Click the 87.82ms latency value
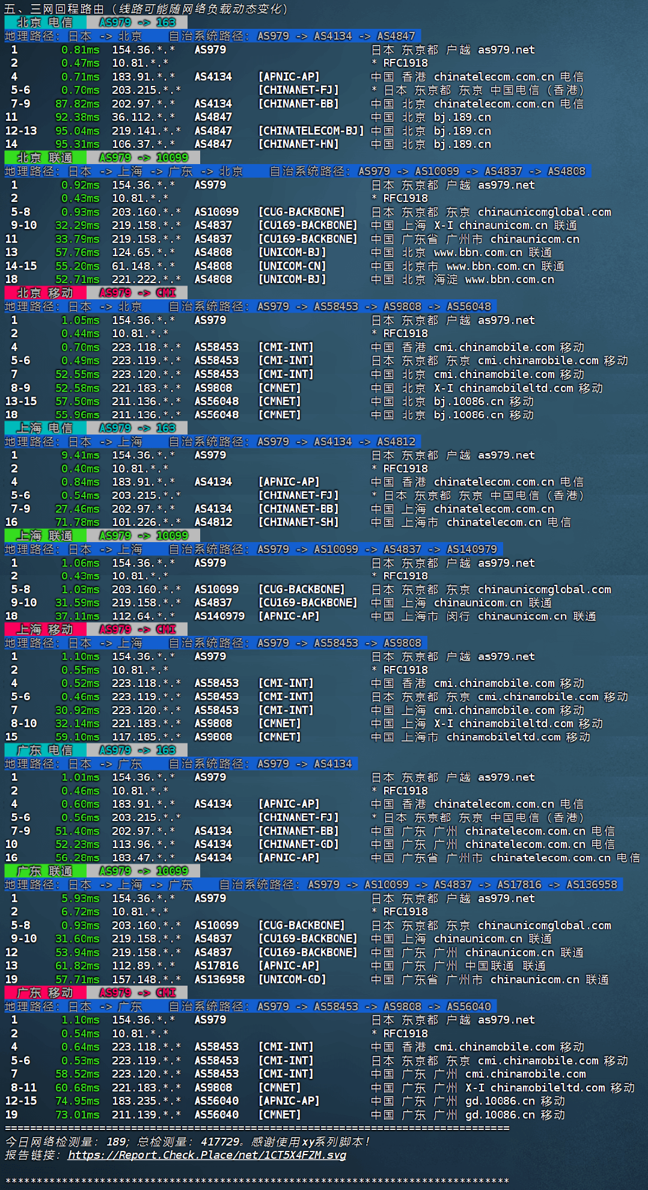Image resolution: width=648 pixels, height=1190 pixels. [x=78, y=103]
